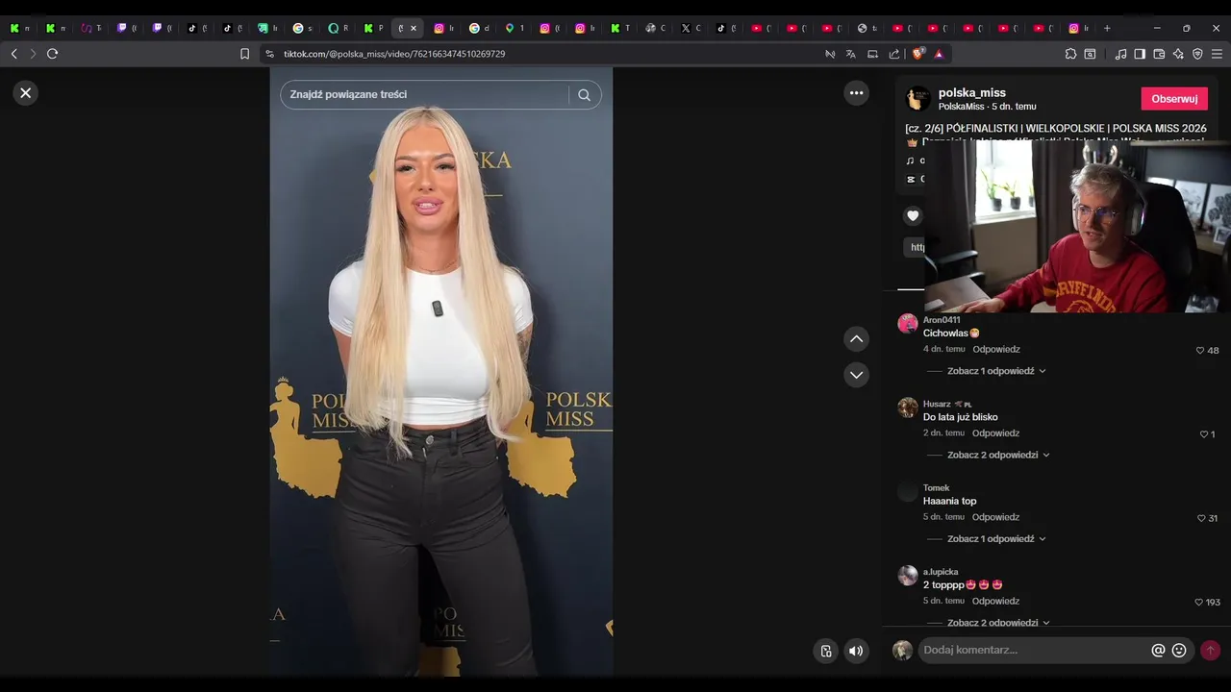Open site settings icon beside the URL
The image size is (1231, 692).
click(269, 54)
